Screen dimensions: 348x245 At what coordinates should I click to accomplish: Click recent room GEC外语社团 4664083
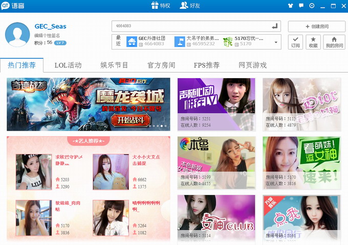point(146,41)
